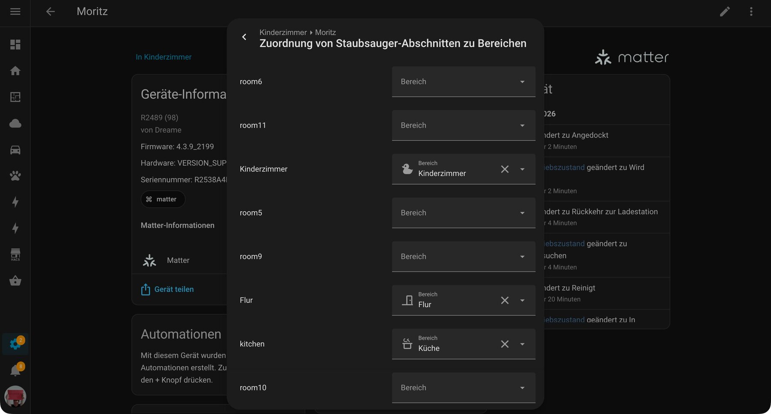Open the settings gear in sidebar
The image size is (771, 414).
coord(15,344)
